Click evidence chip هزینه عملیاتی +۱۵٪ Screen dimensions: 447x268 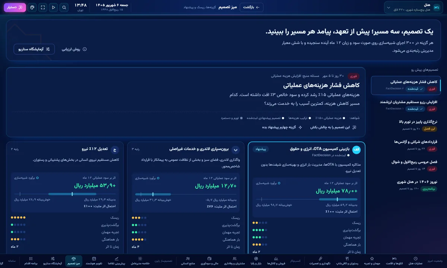(x=330, y=118)
